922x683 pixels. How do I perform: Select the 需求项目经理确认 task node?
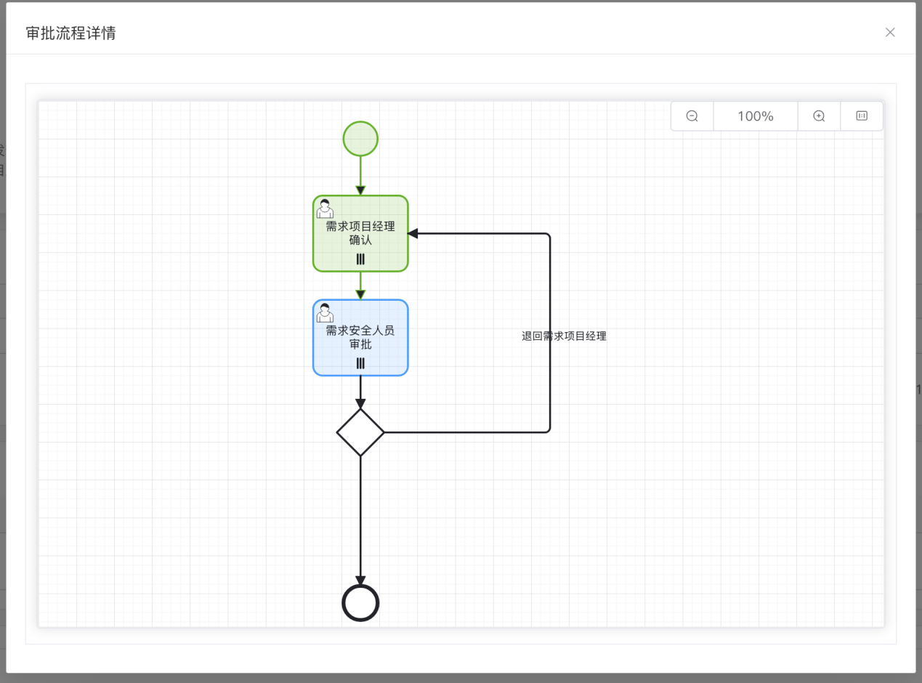click(360, 233)
